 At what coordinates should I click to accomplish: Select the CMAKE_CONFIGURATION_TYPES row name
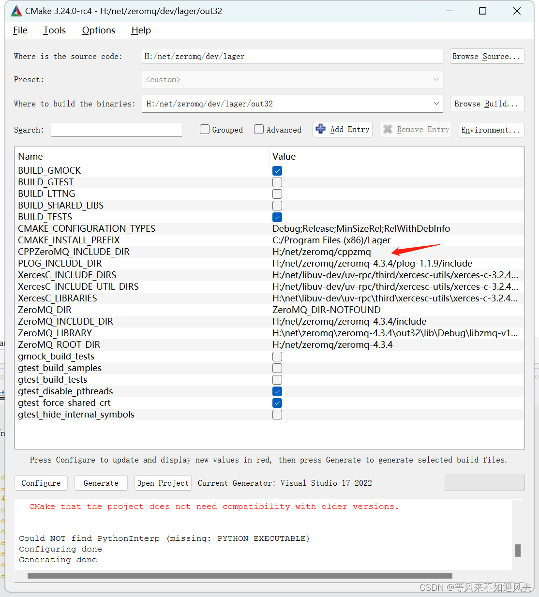(x=87, y=228)
